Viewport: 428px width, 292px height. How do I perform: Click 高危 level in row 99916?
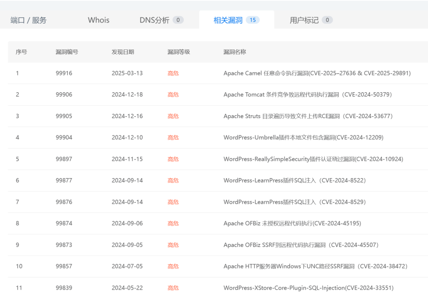click(173, 73)
